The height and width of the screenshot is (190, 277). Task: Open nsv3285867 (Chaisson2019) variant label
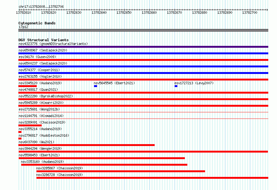(x=59, y=168)
